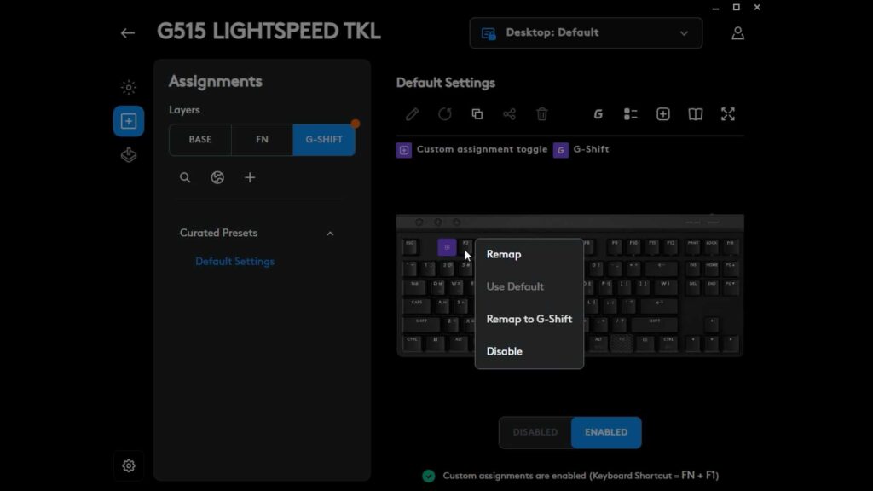Delete preset using trash icon
Viewport: 873px width, 491px height.
click(541, 114)
